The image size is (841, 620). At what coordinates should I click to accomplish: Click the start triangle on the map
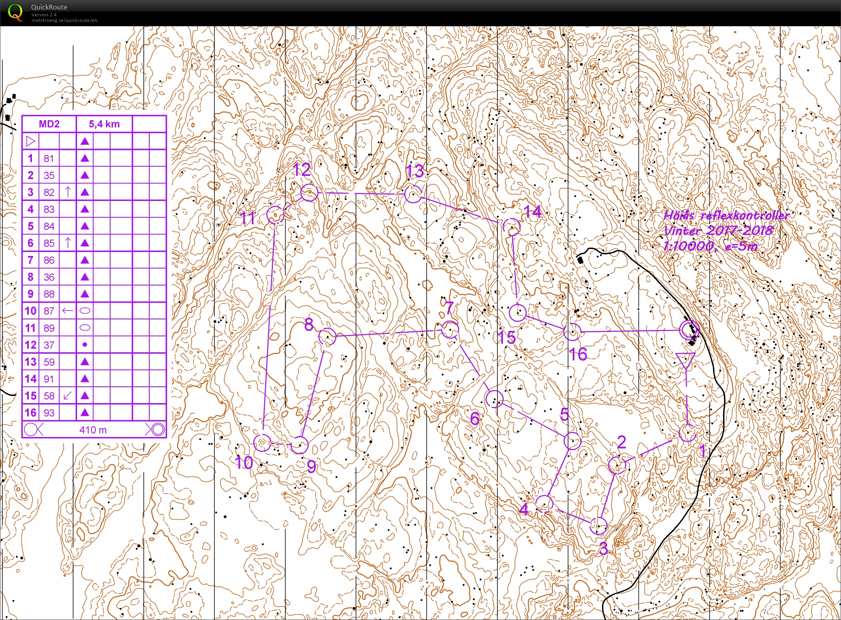point(686,361)
